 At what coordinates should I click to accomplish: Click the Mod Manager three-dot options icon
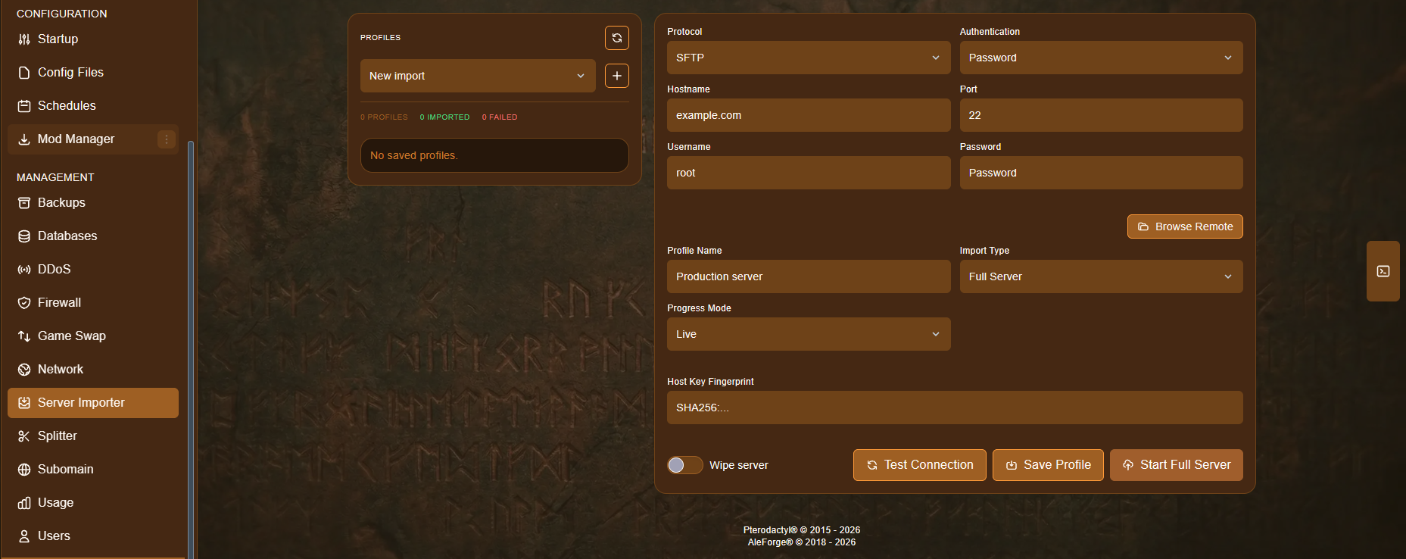[167, 139]
